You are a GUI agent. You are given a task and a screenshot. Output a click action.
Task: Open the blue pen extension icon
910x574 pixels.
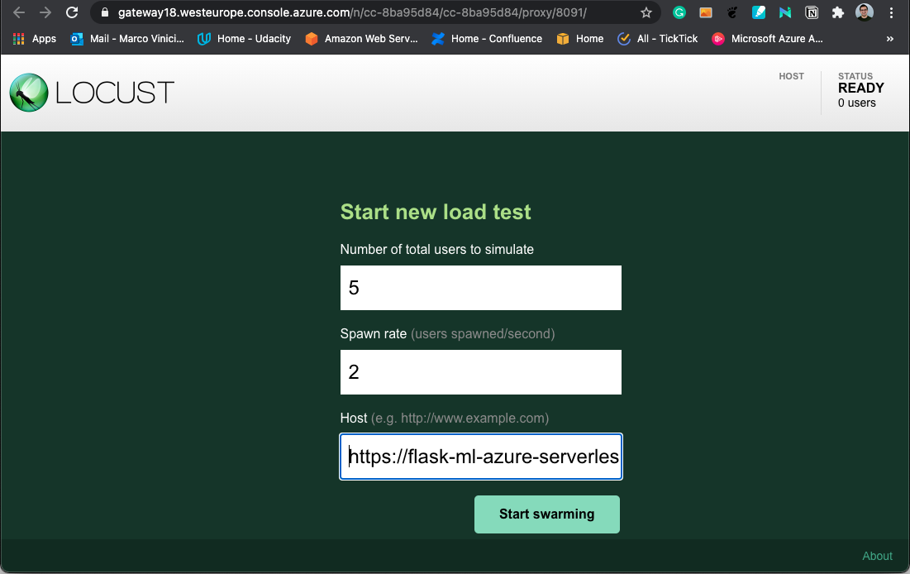759,12
